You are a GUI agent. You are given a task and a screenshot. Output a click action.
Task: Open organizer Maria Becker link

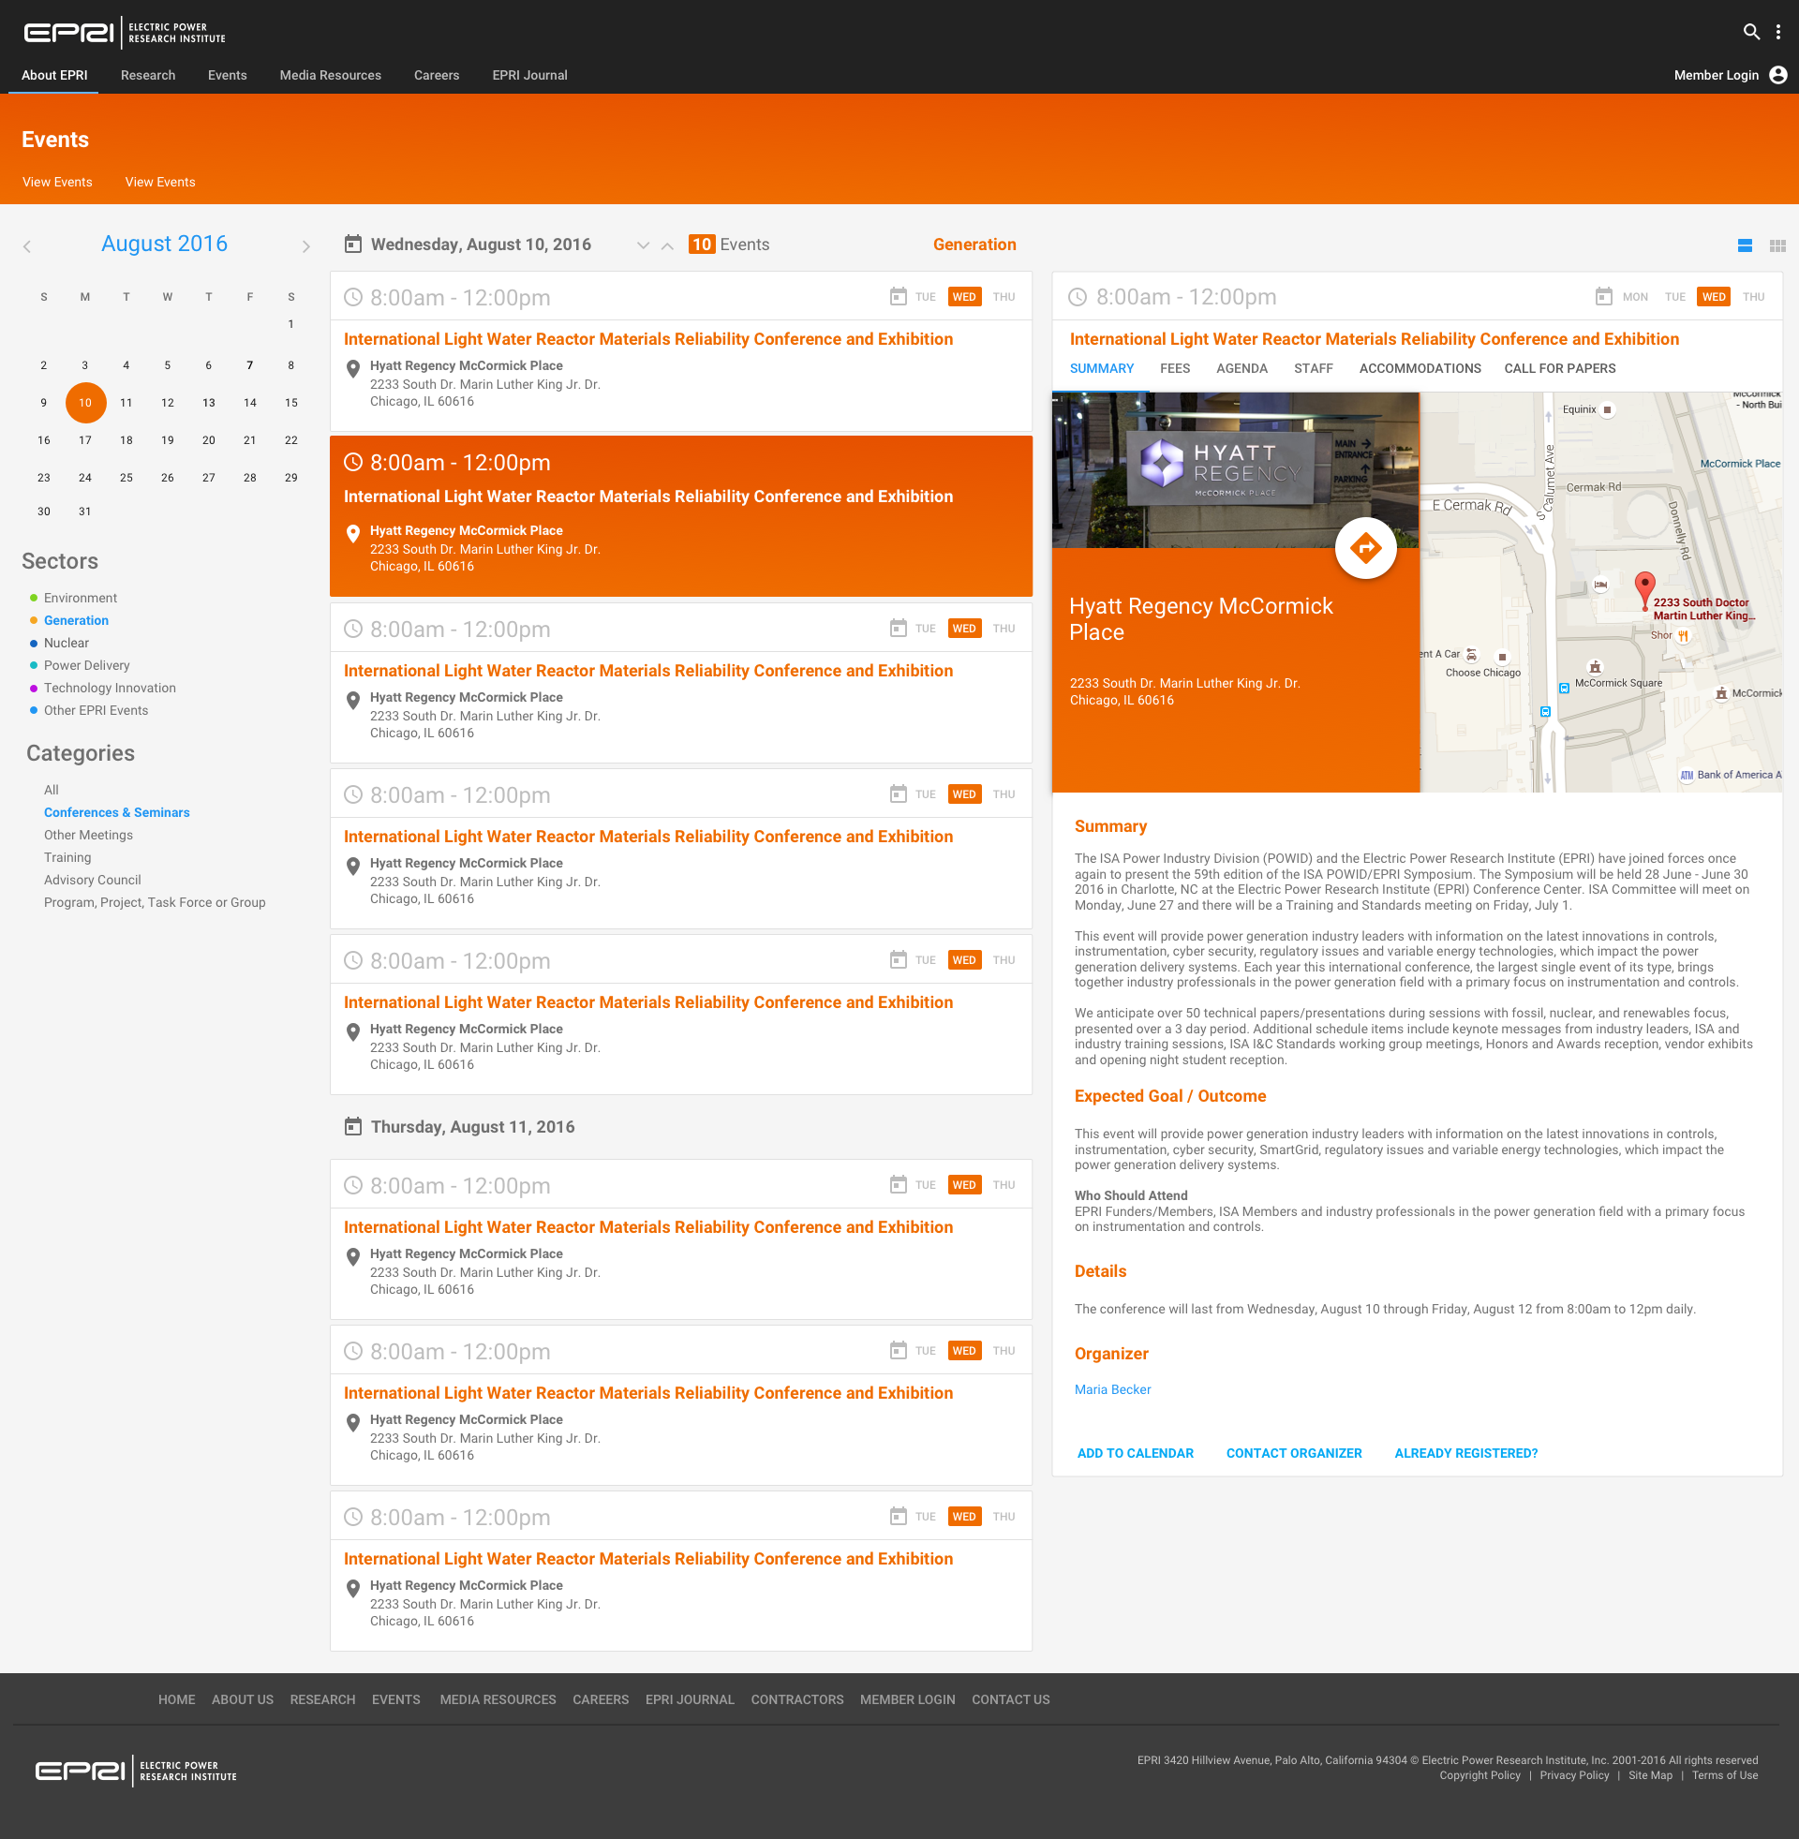[1112, 1389]
